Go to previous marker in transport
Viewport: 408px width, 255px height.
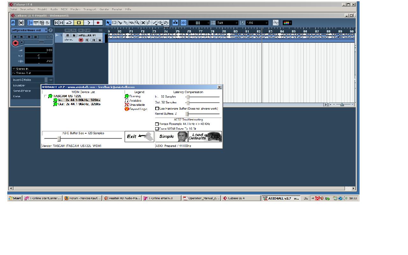tap(56, 23)
